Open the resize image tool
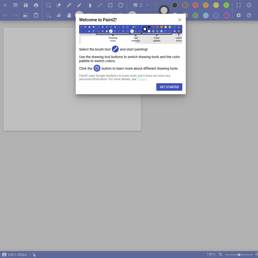Screen dimensions: 258x258 [x=26, y=15]
